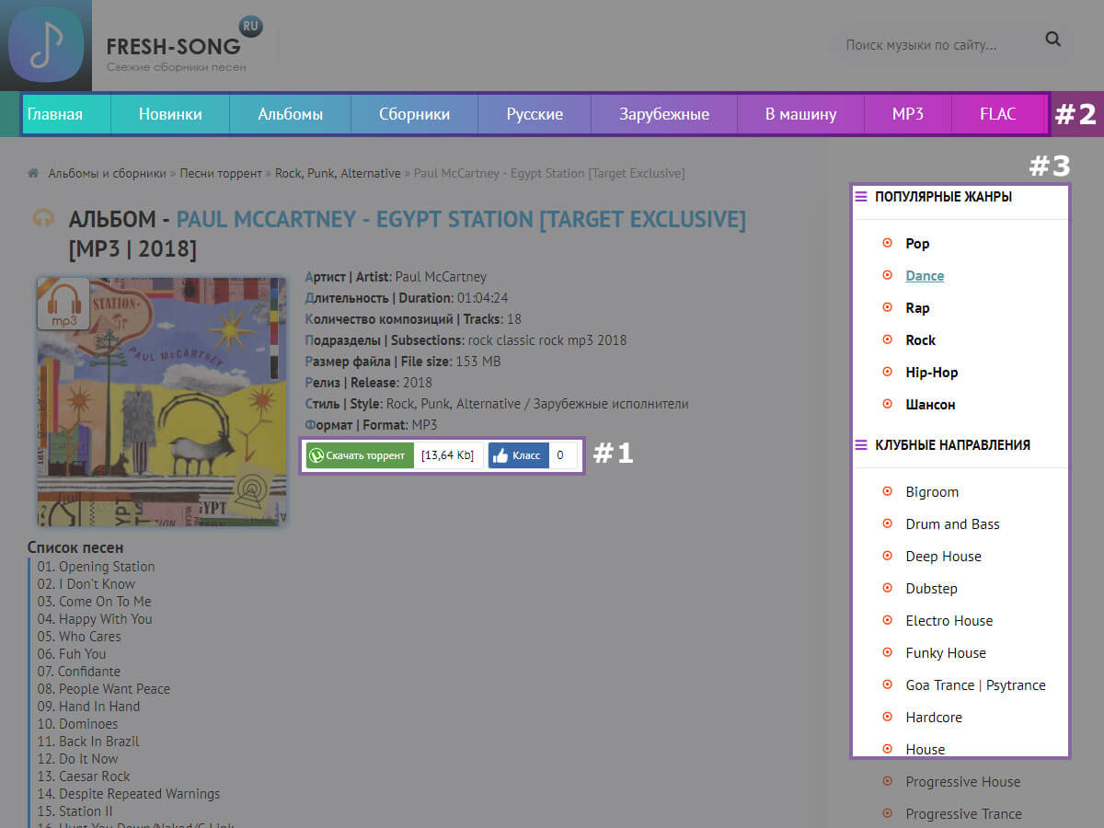Open the Зарубежные navigation item
The image size is (1104, 828).
(x=663, y=114)
